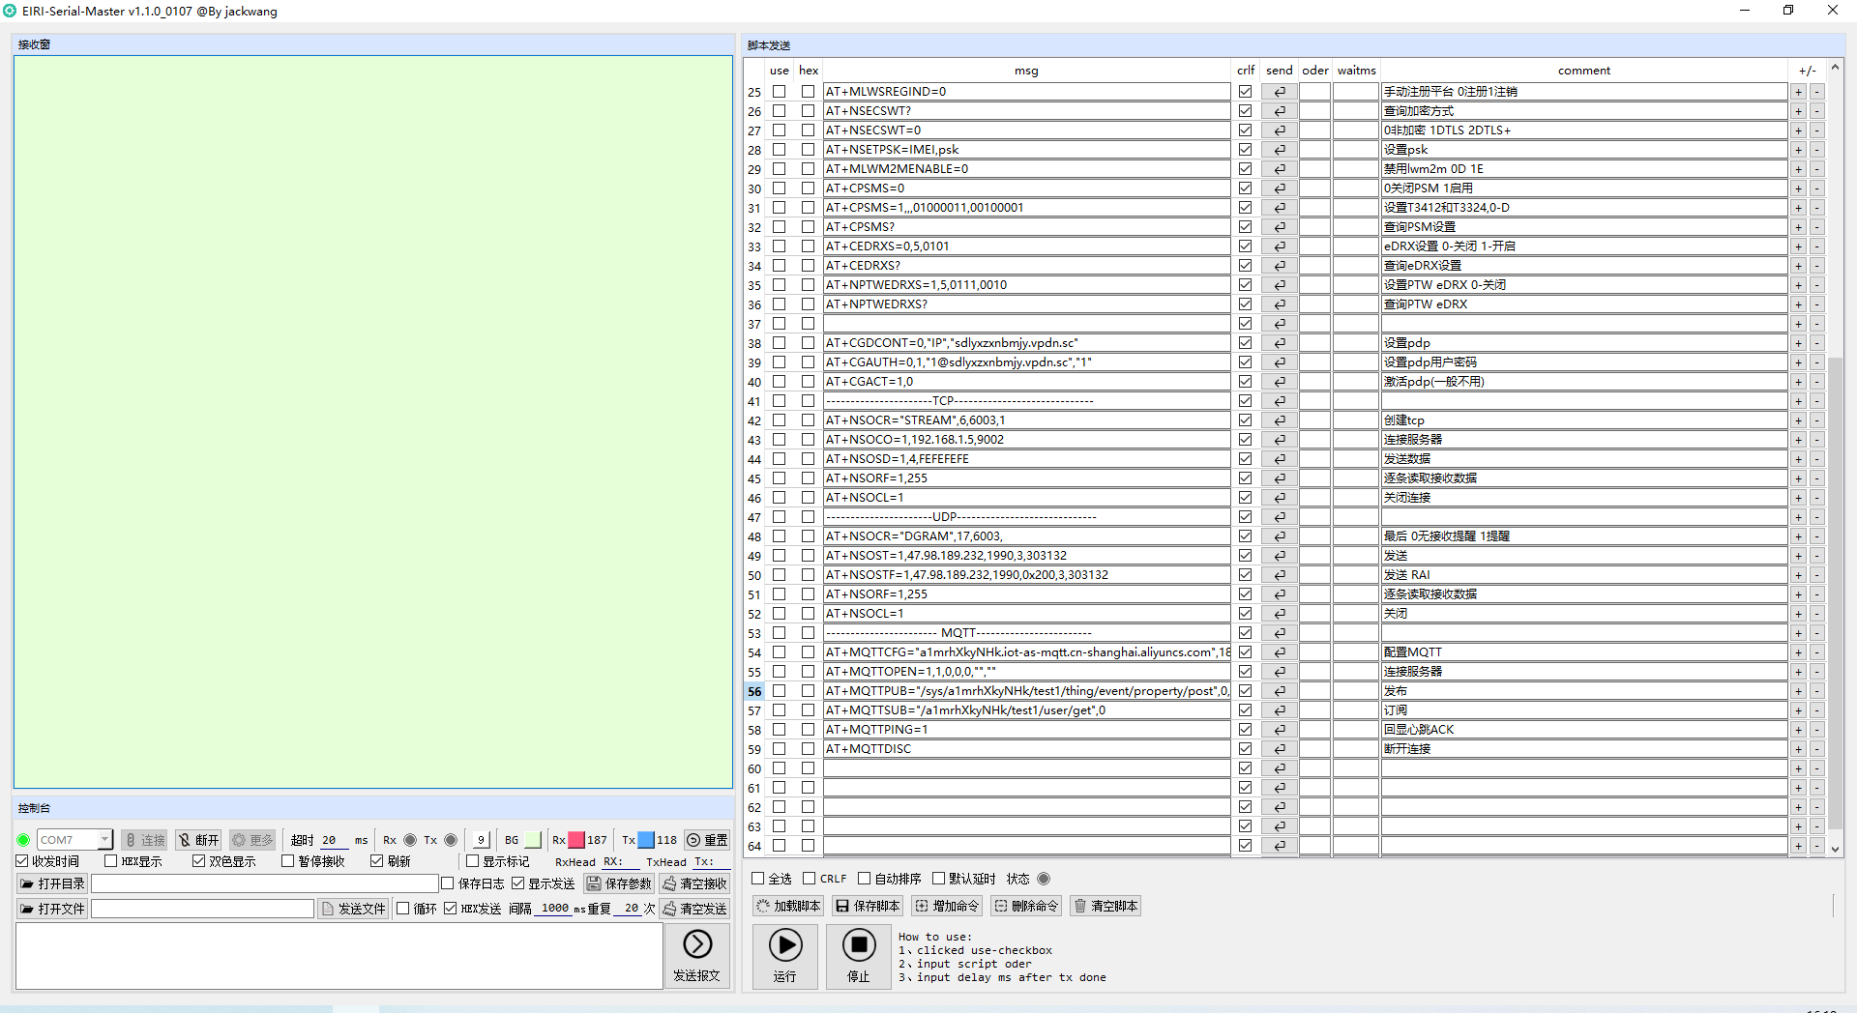Click the 保存参数 save parameters button
Screen dimensions: 1857x1013
point(619,883)
